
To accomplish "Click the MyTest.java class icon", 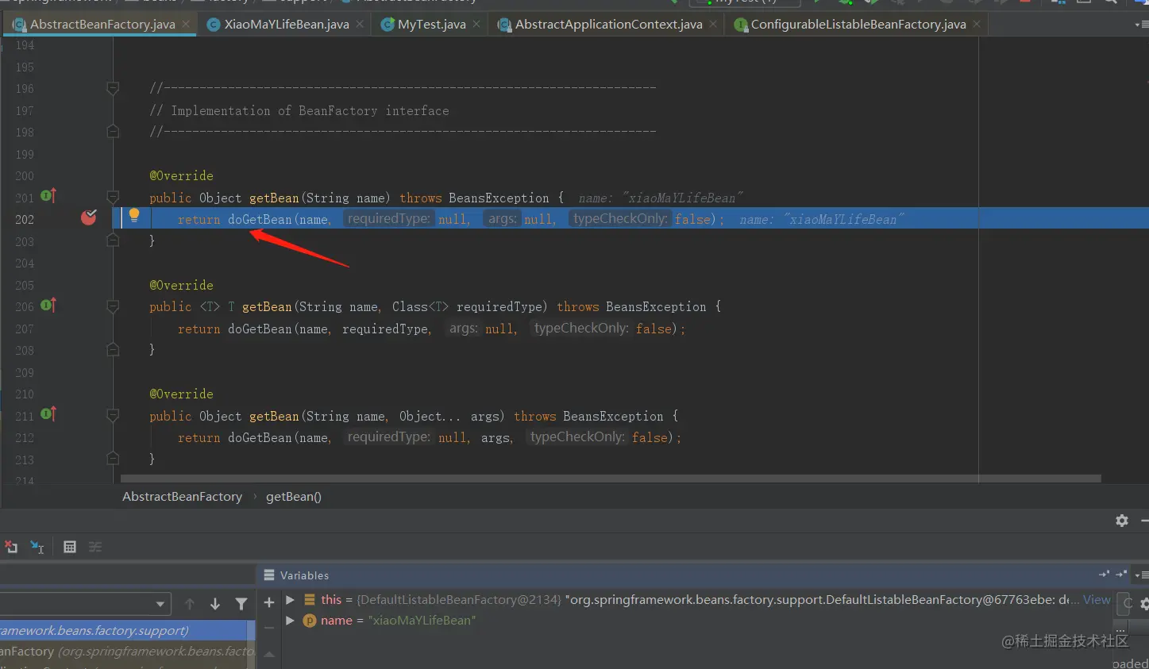I will pyautogui.click(x=387, y=25).
